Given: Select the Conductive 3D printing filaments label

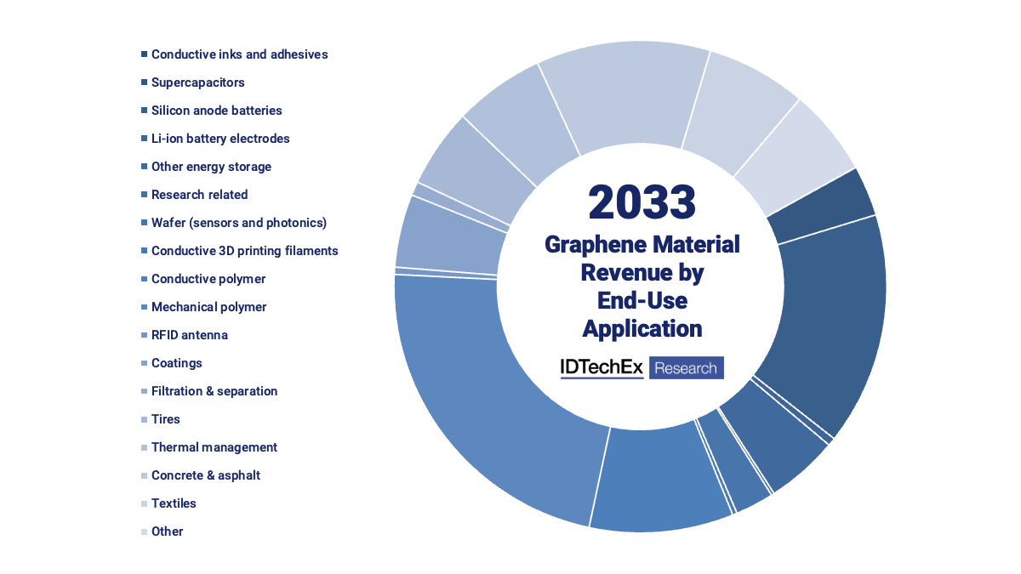Looking at the screenshot, I should [x=244, y=250].
